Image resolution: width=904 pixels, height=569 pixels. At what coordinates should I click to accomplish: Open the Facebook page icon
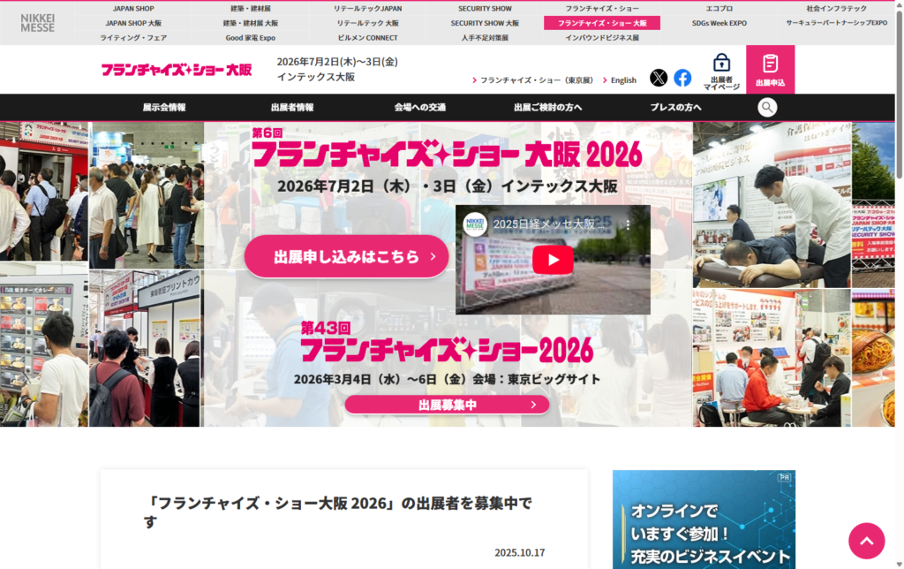click(682, 78)
